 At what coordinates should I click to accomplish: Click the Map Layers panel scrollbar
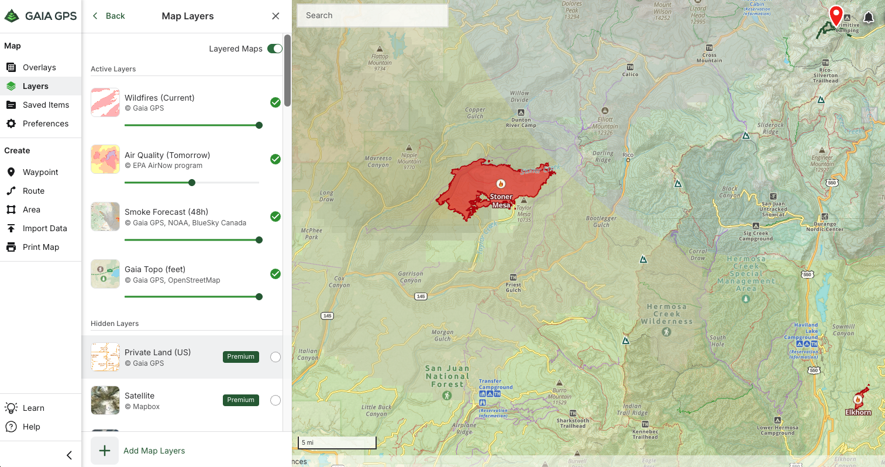287,70
